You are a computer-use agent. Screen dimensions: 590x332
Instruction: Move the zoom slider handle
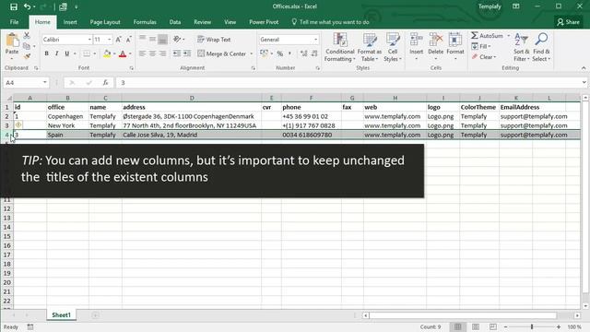532,326
